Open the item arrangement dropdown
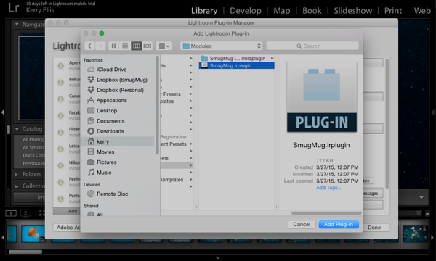Screen dimensions: 436x261 click(x=164, y=46)
